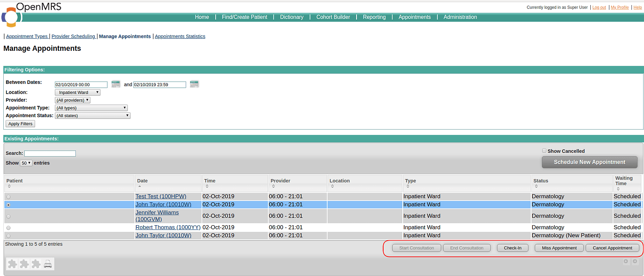Click the next-page arrow at bottom right

[x=635, y=262]
